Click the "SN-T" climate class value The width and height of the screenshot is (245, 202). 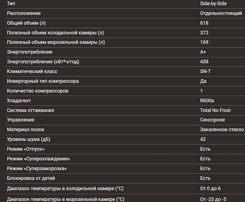pos(205,71)
